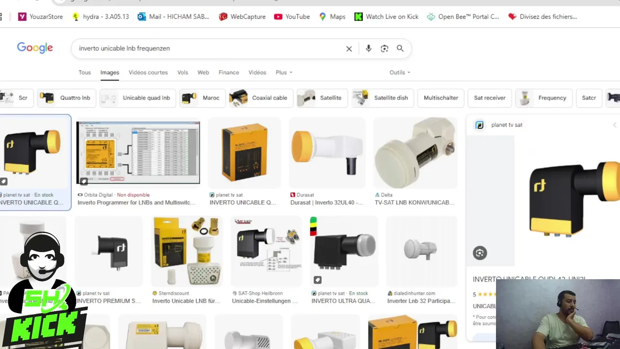Open the INVERTO PREMIUM black LNB thumbnail
The width and height of the screenshot is (620, 349).
point(109,251)
